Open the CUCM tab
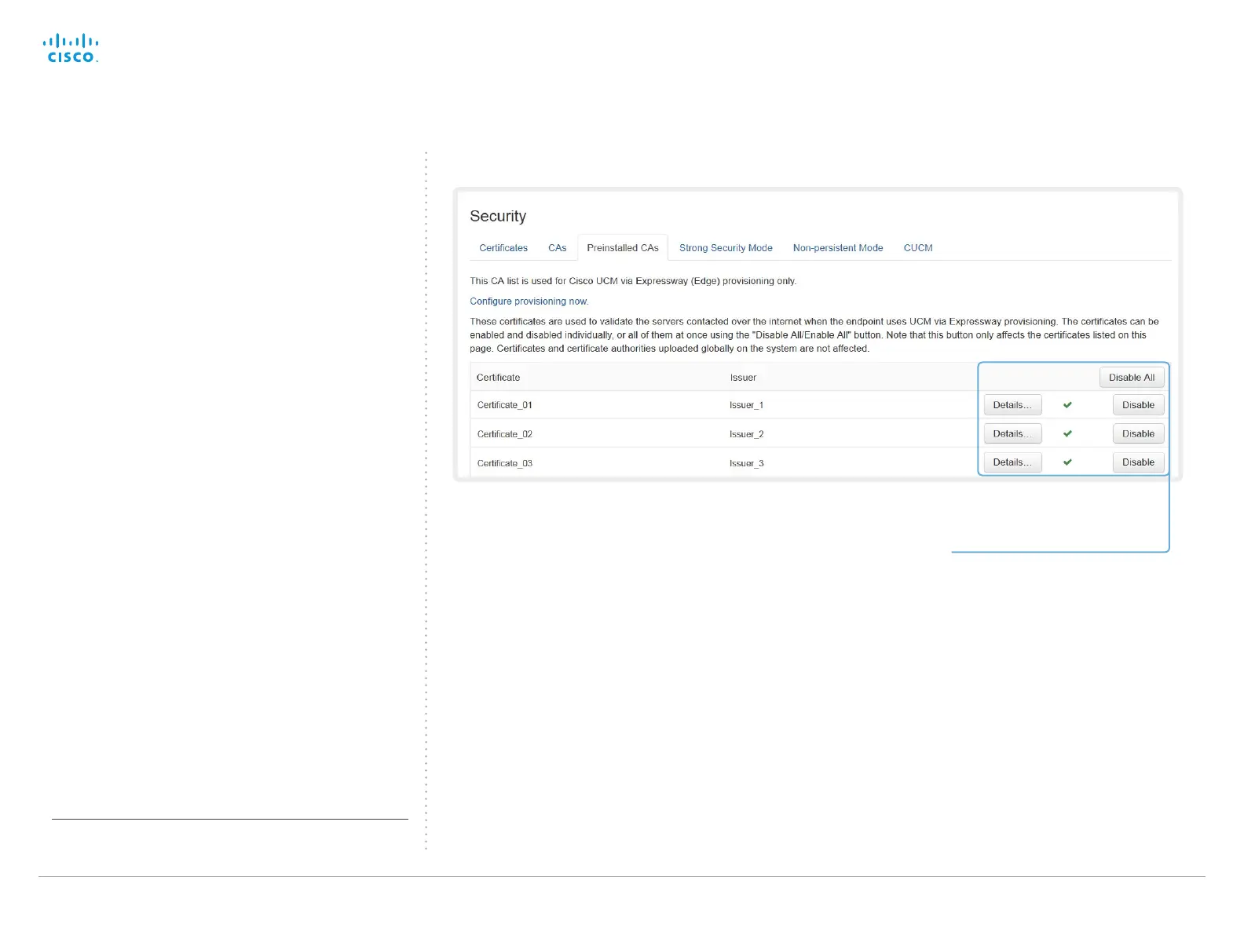Screen dimensions: 1244x935 click(918, 248)
